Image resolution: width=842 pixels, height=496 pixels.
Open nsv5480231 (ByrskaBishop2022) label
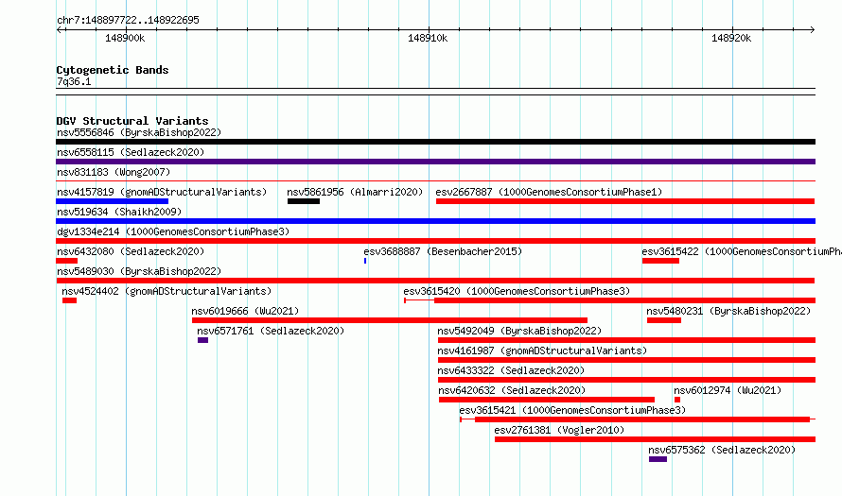pos(728,311)
